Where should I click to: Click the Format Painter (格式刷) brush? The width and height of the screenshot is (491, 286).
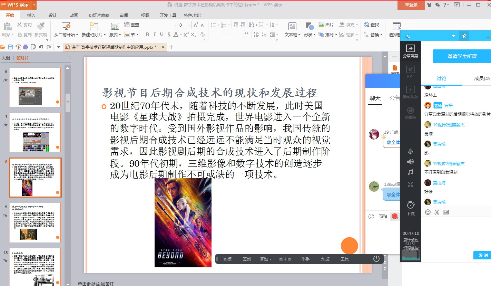(x=40, y=26)
